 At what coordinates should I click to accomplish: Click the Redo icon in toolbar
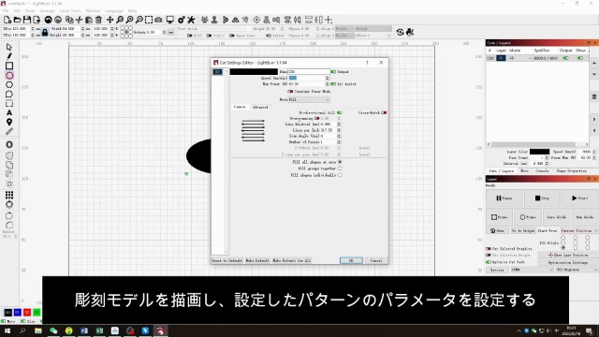coord(58,20)
